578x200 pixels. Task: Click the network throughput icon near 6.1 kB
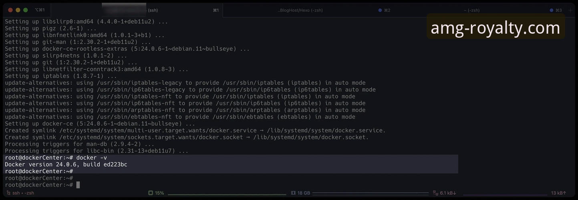coord(436,193)
